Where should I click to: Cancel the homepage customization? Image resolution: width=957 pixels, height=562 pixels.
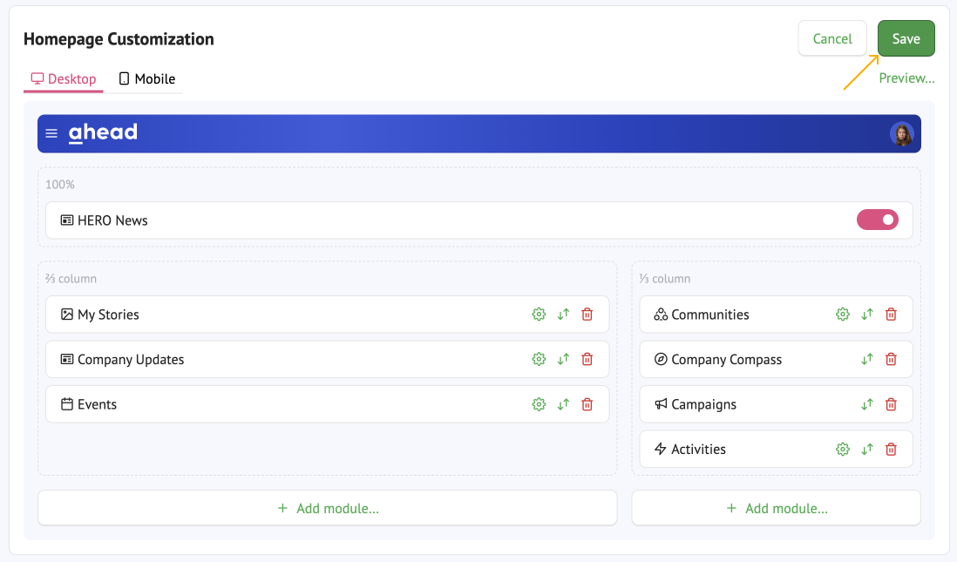coord(831,38)
